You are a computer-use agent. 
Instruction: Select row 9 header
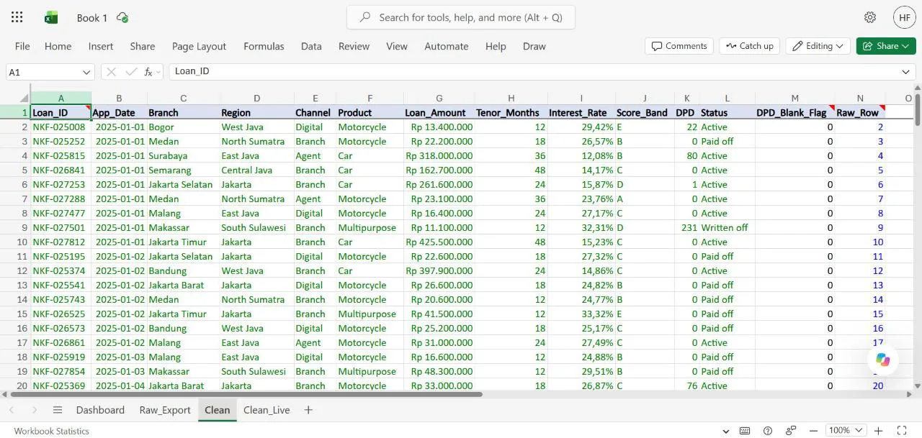pos(15,227)
